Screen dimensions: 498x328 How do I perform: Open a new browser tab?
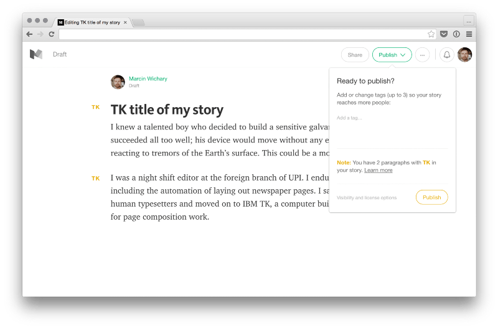pos(138,22)
